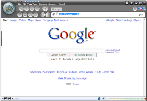Click the magnifier search toolbar icon
The width and height of the screenshot is (147, 101).
pyautogui.click(x=45, y=8)
